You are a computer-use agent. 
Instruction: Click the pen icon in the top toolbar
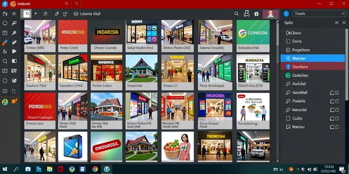[x=57, y=14]
